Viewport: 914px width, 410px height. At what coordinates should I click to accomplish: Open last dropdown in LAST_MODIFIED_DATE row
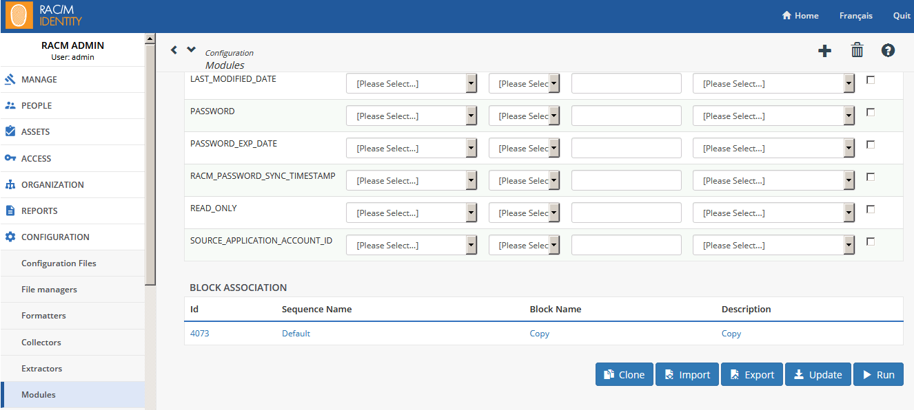773,84
